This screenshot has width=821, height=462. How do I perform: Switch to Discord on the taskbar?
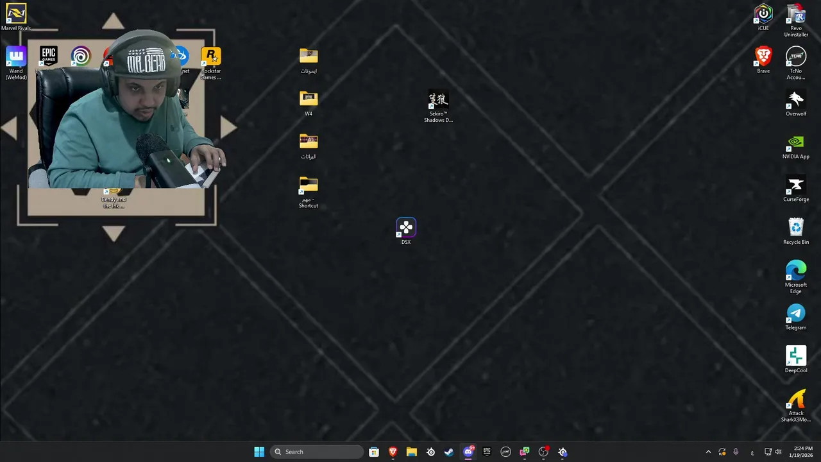coord(468,452)
